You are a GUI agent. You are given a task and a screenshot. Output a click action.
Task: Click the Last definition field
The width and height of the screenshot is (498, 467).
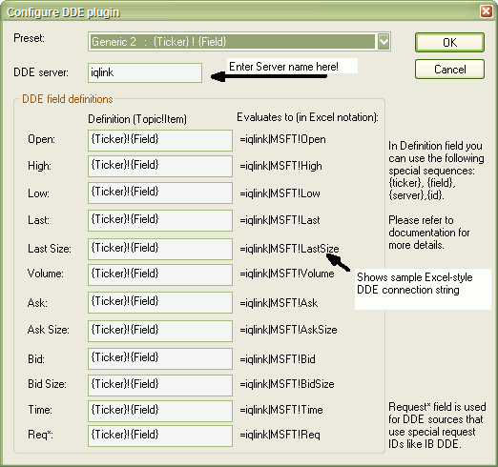click(x=160, y=220)
